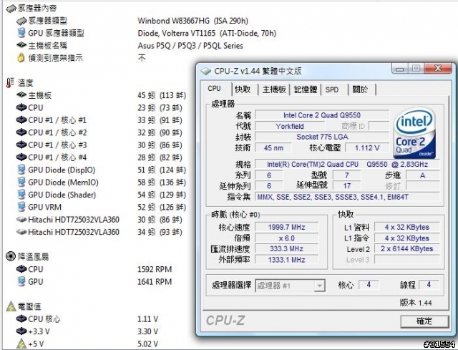Click the 34-degree Hitachi drive icon

click(21, 232)
